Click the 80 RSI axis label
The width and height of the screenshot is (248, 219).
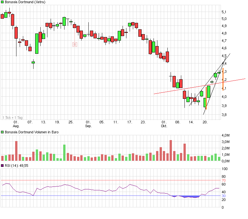pyautogui.click(x=223, y=176)
